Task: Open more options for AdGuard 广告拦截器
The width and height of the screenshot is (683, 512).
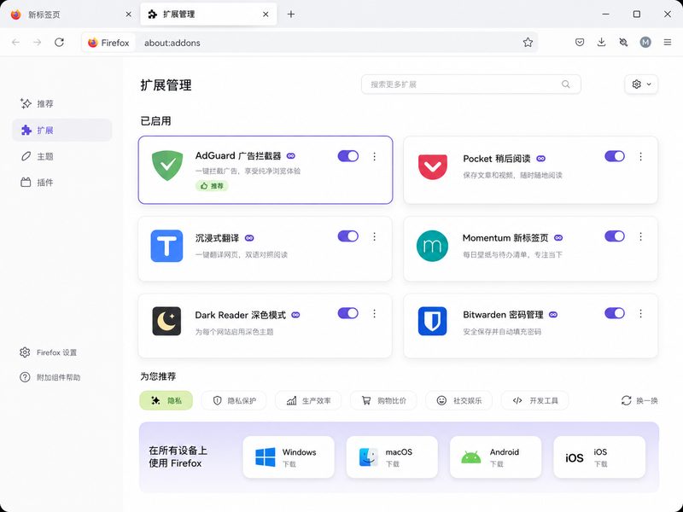Action: coord(374,156)
